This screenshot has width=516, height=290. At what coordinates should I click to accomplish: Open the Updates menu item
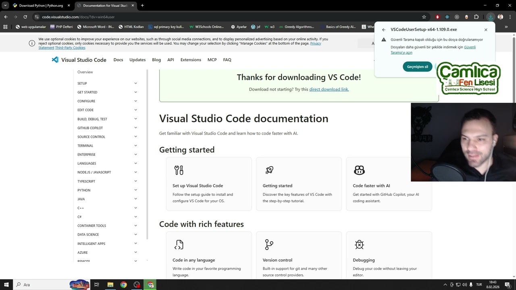pyautogui.click(x=137, y=60)
